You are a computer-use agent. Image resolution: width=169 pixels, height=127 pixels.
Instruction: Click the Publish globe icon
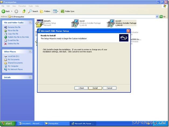click(x=6, y=37)
